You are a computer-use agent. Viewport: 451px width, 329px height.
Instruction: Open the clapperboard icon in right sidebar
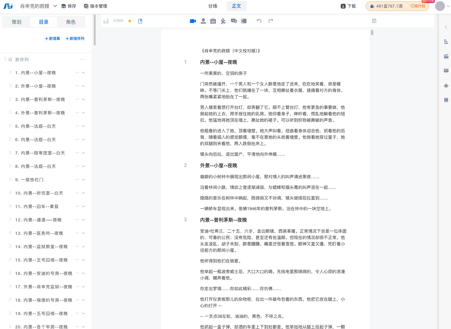click(x=446, y=56)
